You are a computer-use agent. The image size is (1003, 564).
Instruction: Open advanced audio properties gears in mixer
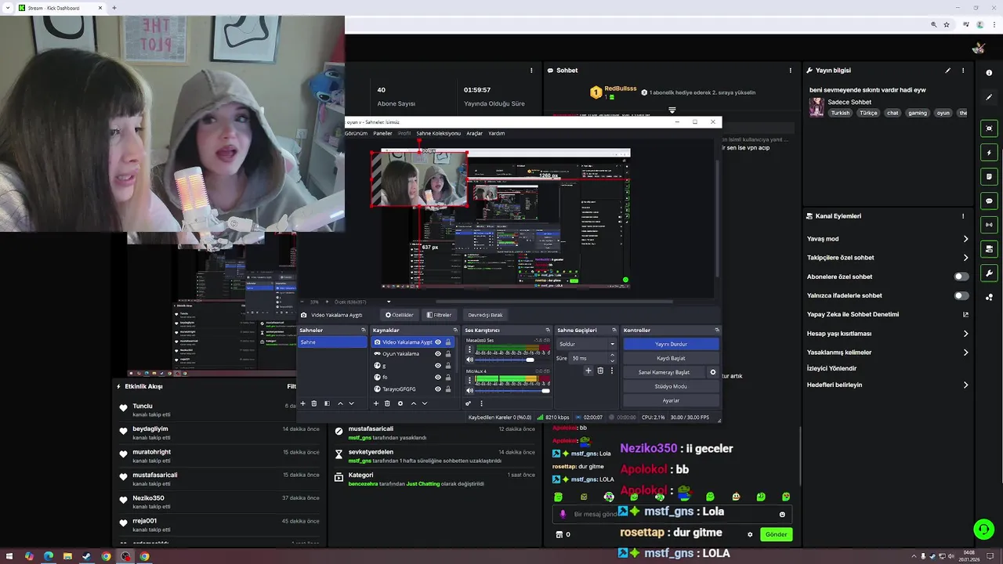tap(469, 403)
